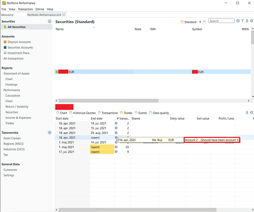The height and width of the screenshot is (212, 254).
Task: Switch to the Historical Quotes tab
Action: click(x=83, y=113)
